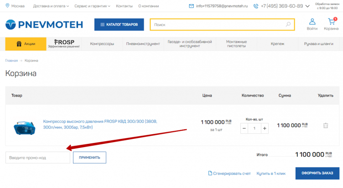Click the gift icon in Акции
This screenshot has width=343, height=188.
19,44
